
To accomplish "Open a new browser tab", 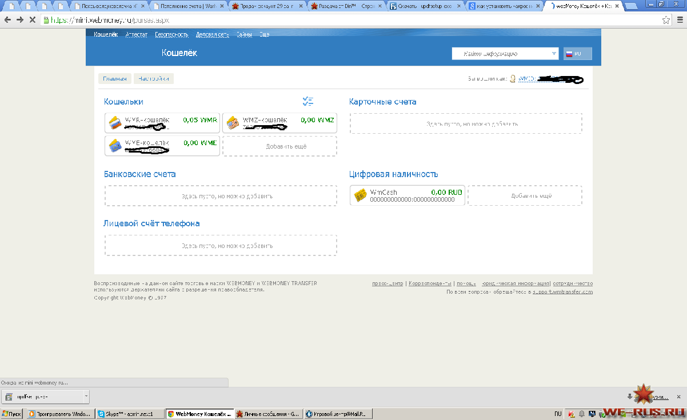I will 631,6.
